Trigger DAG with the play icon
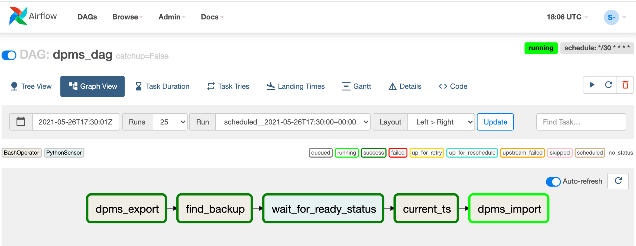The height and width of the screenshot is (246, 636). tap(592, 85)
